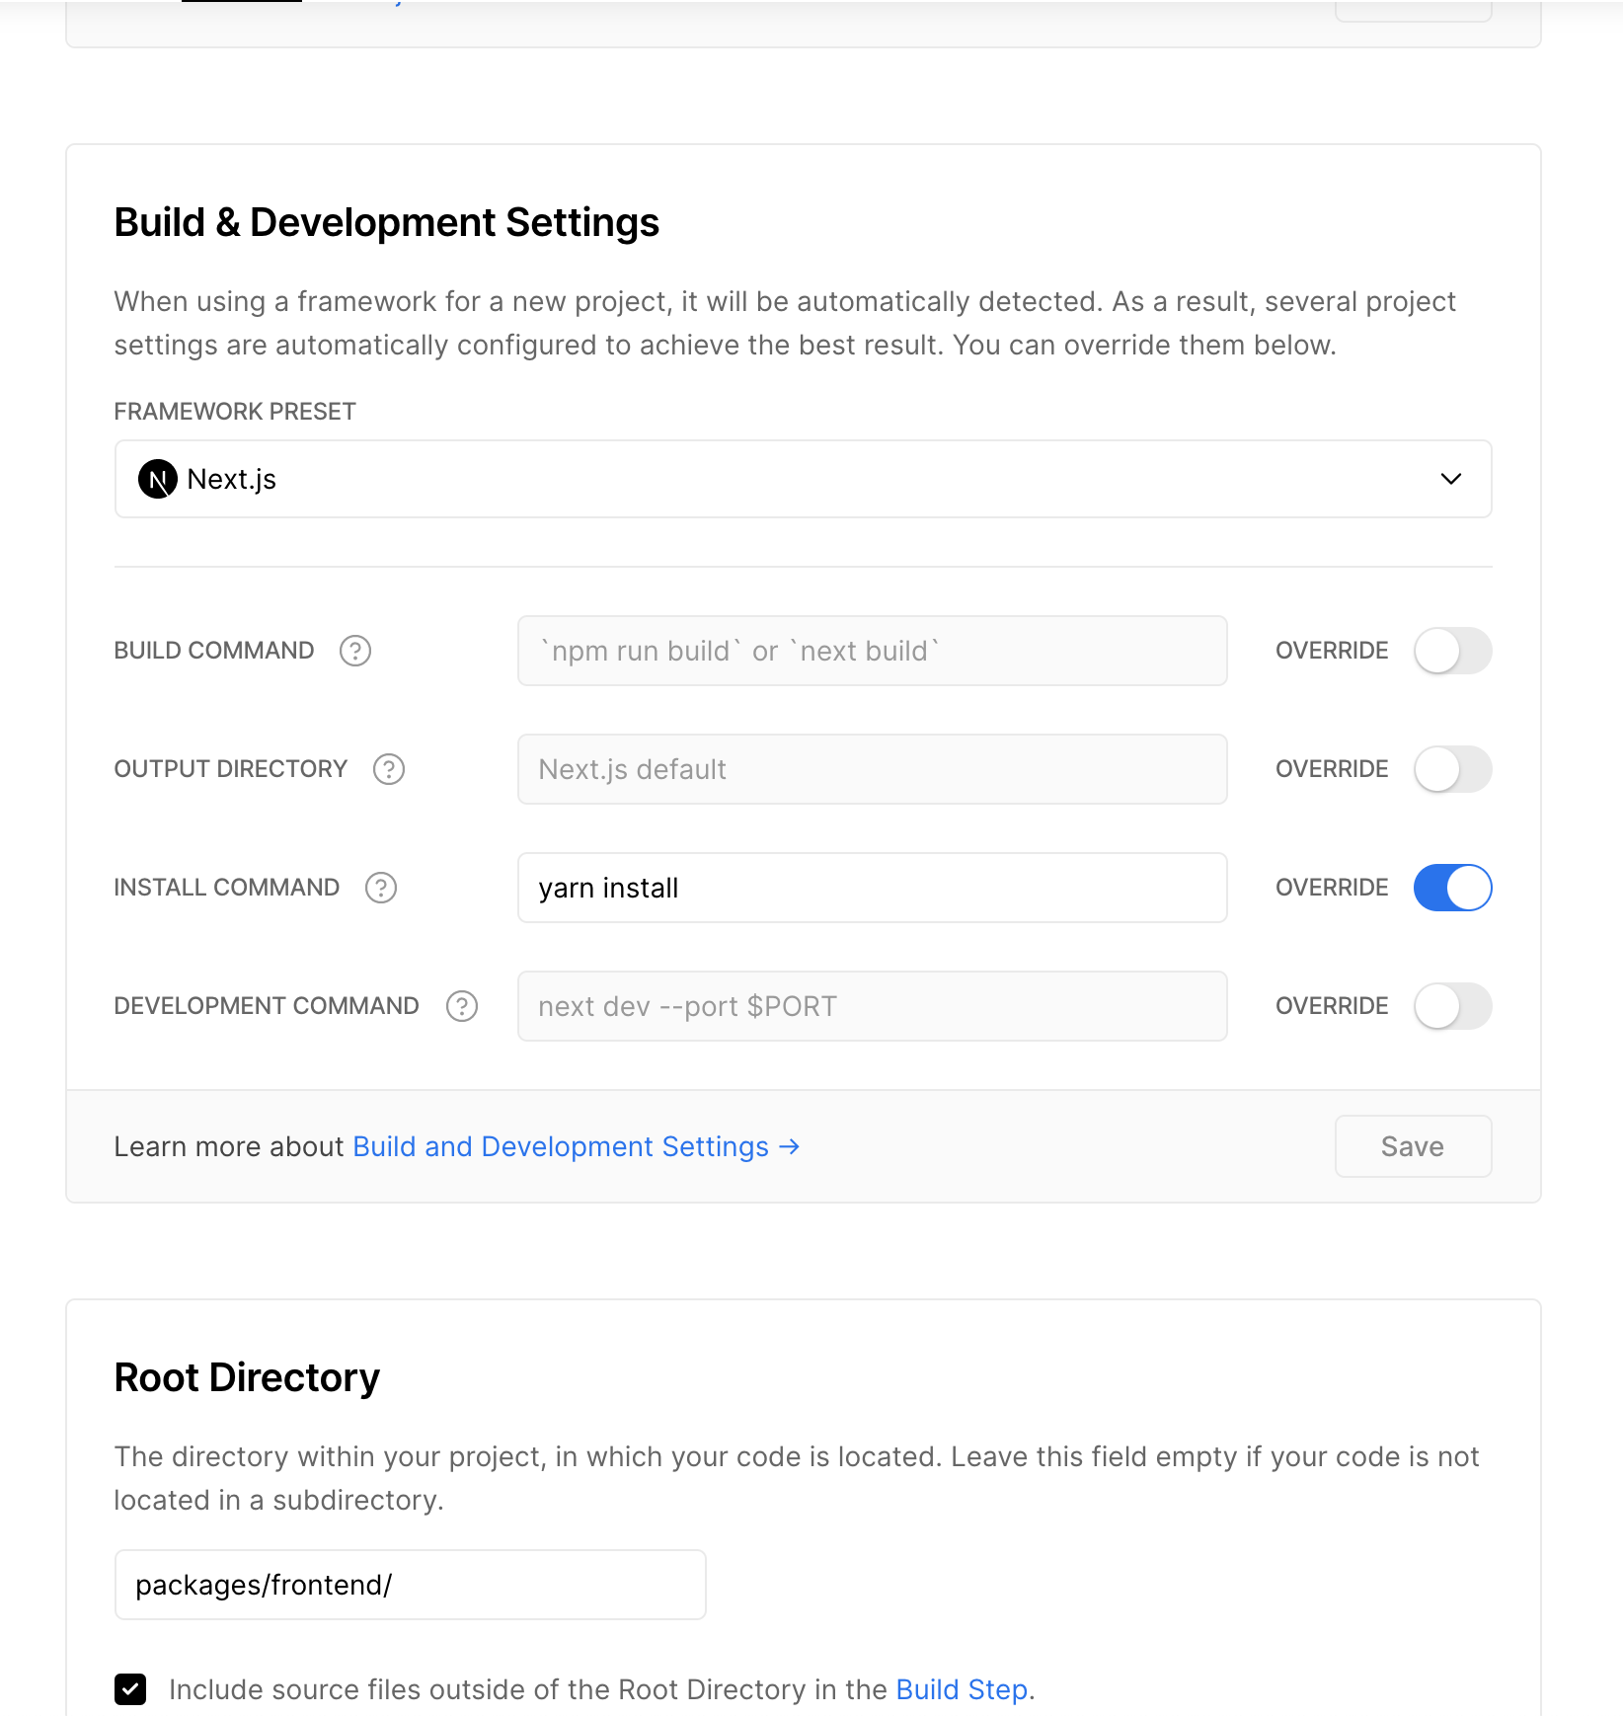
Task: Click the DEVELOPMENT COMMAND label
Action: click(267, 1006)
